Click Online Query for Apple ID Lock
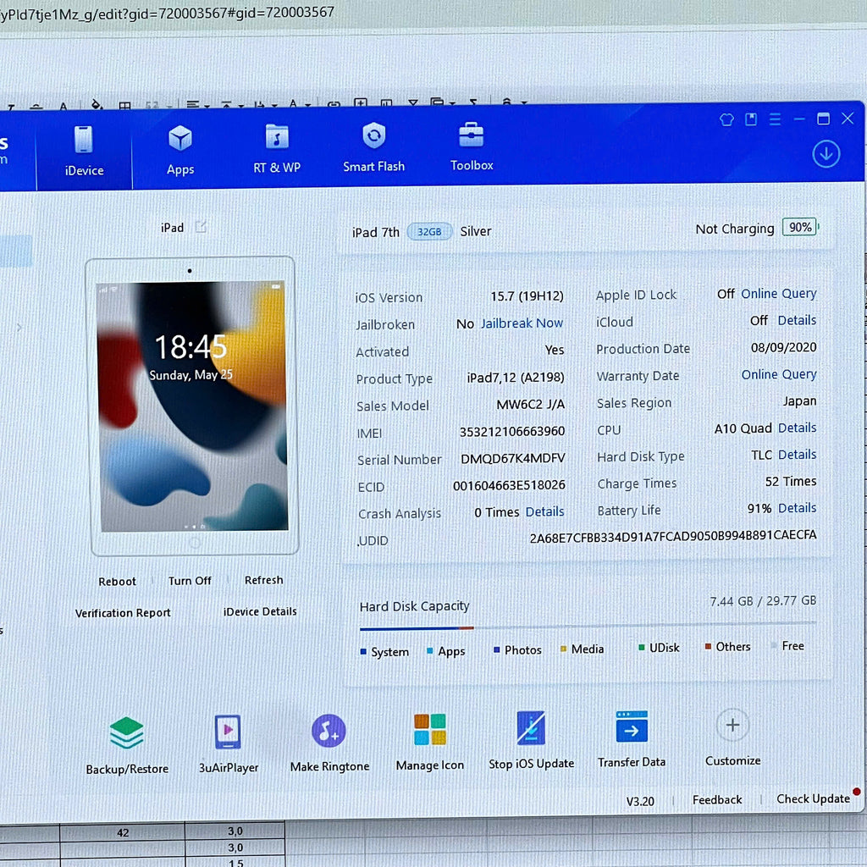 778,294
